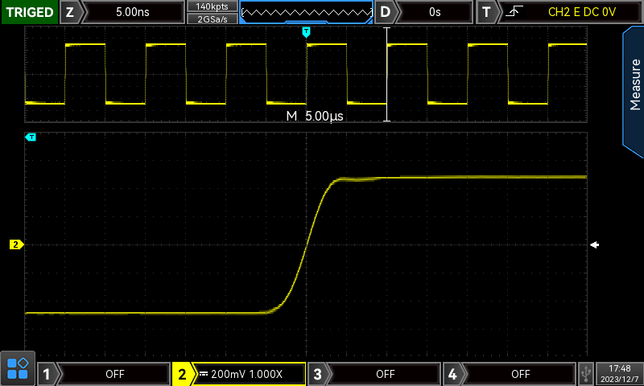Expand the Measure side tab
This screenshot has height=386, width=644.
click(x=634, y=88)
